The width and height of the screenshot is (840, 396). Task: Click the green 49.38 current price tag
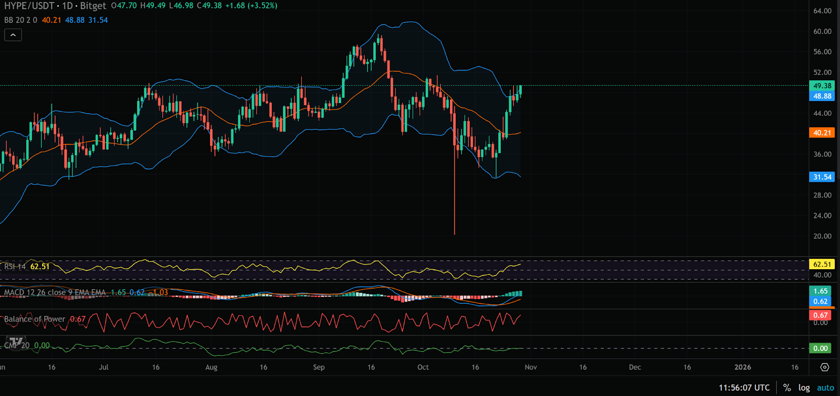[822, 86]
